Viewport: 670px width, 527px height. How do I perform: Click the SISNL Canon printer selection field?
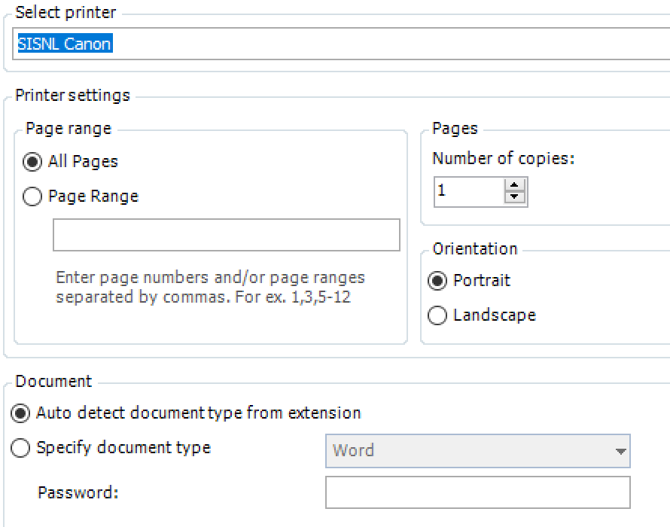[339, 44]
